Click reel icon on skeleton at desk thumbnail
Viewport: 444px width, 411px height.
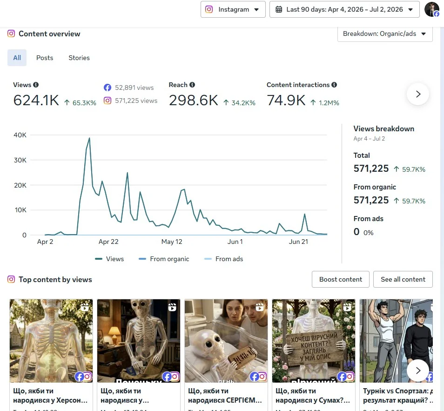pos(172,307)
